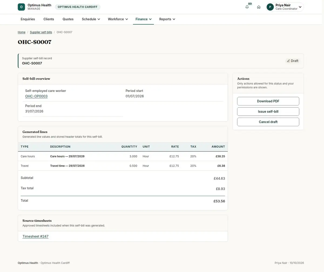Open the Supplier self-bills breadcrumb

(41, 32)
